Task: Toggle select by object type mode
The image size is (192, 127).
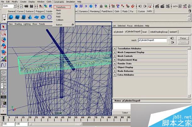Action: (x=46, y=6)
